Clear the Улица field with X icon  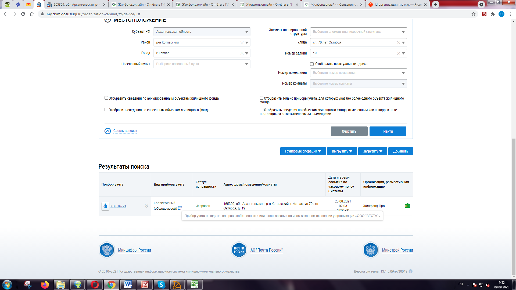coord(399,42)
